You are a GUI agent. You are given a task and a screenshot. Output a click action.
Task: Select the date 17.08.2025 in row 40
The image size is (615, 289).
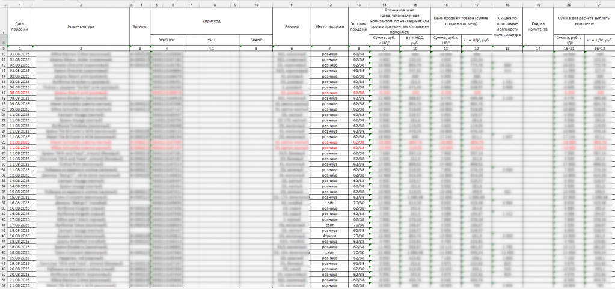pyautogui.click(x=19, y=219)
